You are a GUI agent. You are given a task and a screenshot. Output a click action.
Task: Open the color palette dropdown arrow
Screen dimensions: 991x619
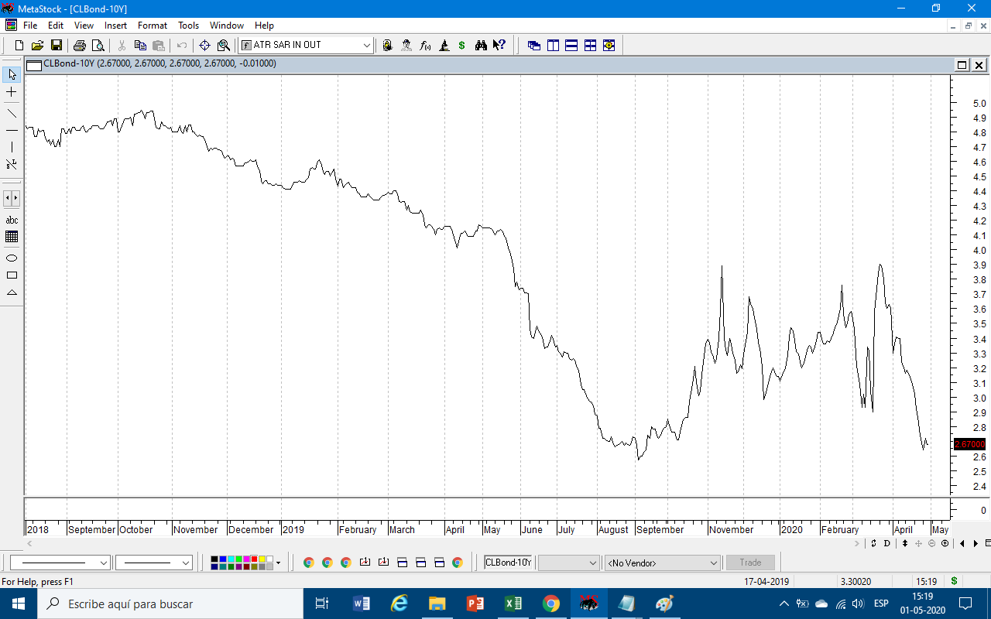pos(279,563)
